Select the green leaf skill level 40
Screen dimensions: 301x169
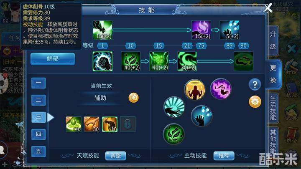[x=131, y=61]
